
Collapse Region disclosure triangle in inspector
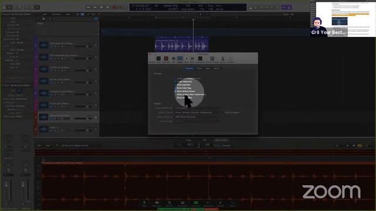pyautogui.click(x=2, y=14)
